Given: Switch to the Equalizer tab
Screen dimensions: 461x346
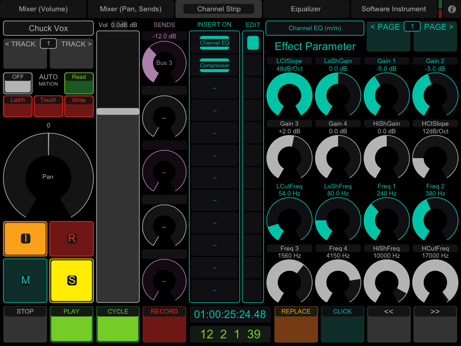Looking at the screenshot, I should click(x=306, y=9).
